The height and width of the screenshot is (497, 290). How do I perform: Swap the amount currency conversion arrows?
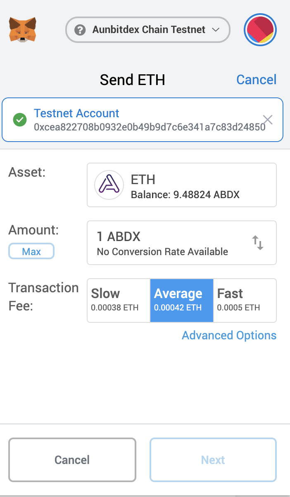coord(258,243)
